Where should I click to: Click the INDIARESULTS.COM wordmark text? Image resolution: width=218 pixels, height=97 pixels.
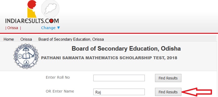32,21
